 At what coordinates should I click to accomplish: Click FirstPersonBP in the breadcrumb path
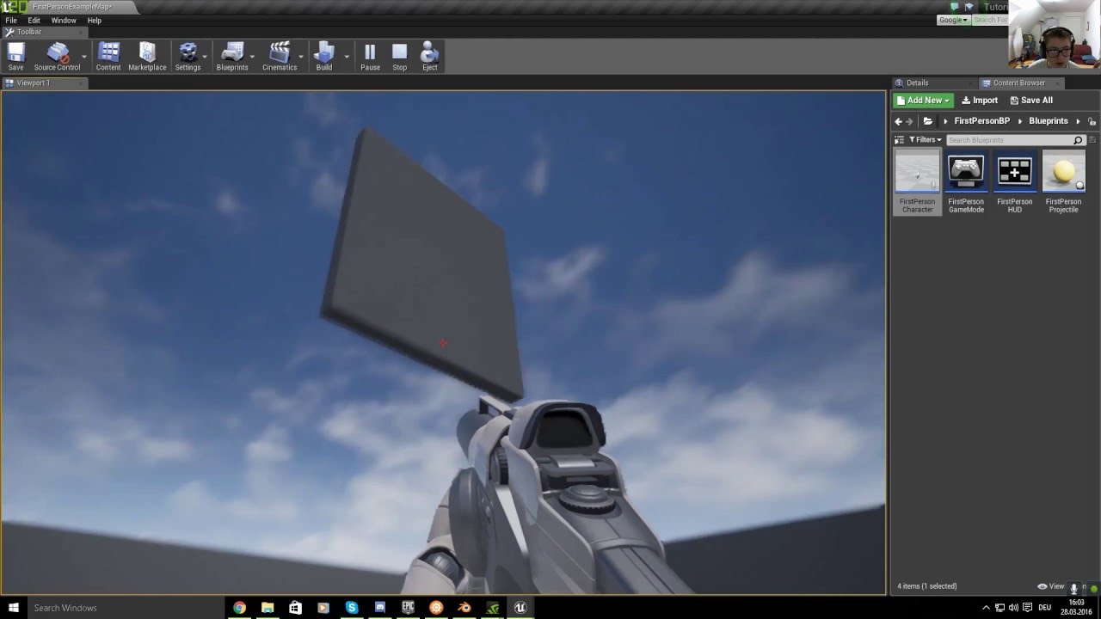(x=981, y=121)
